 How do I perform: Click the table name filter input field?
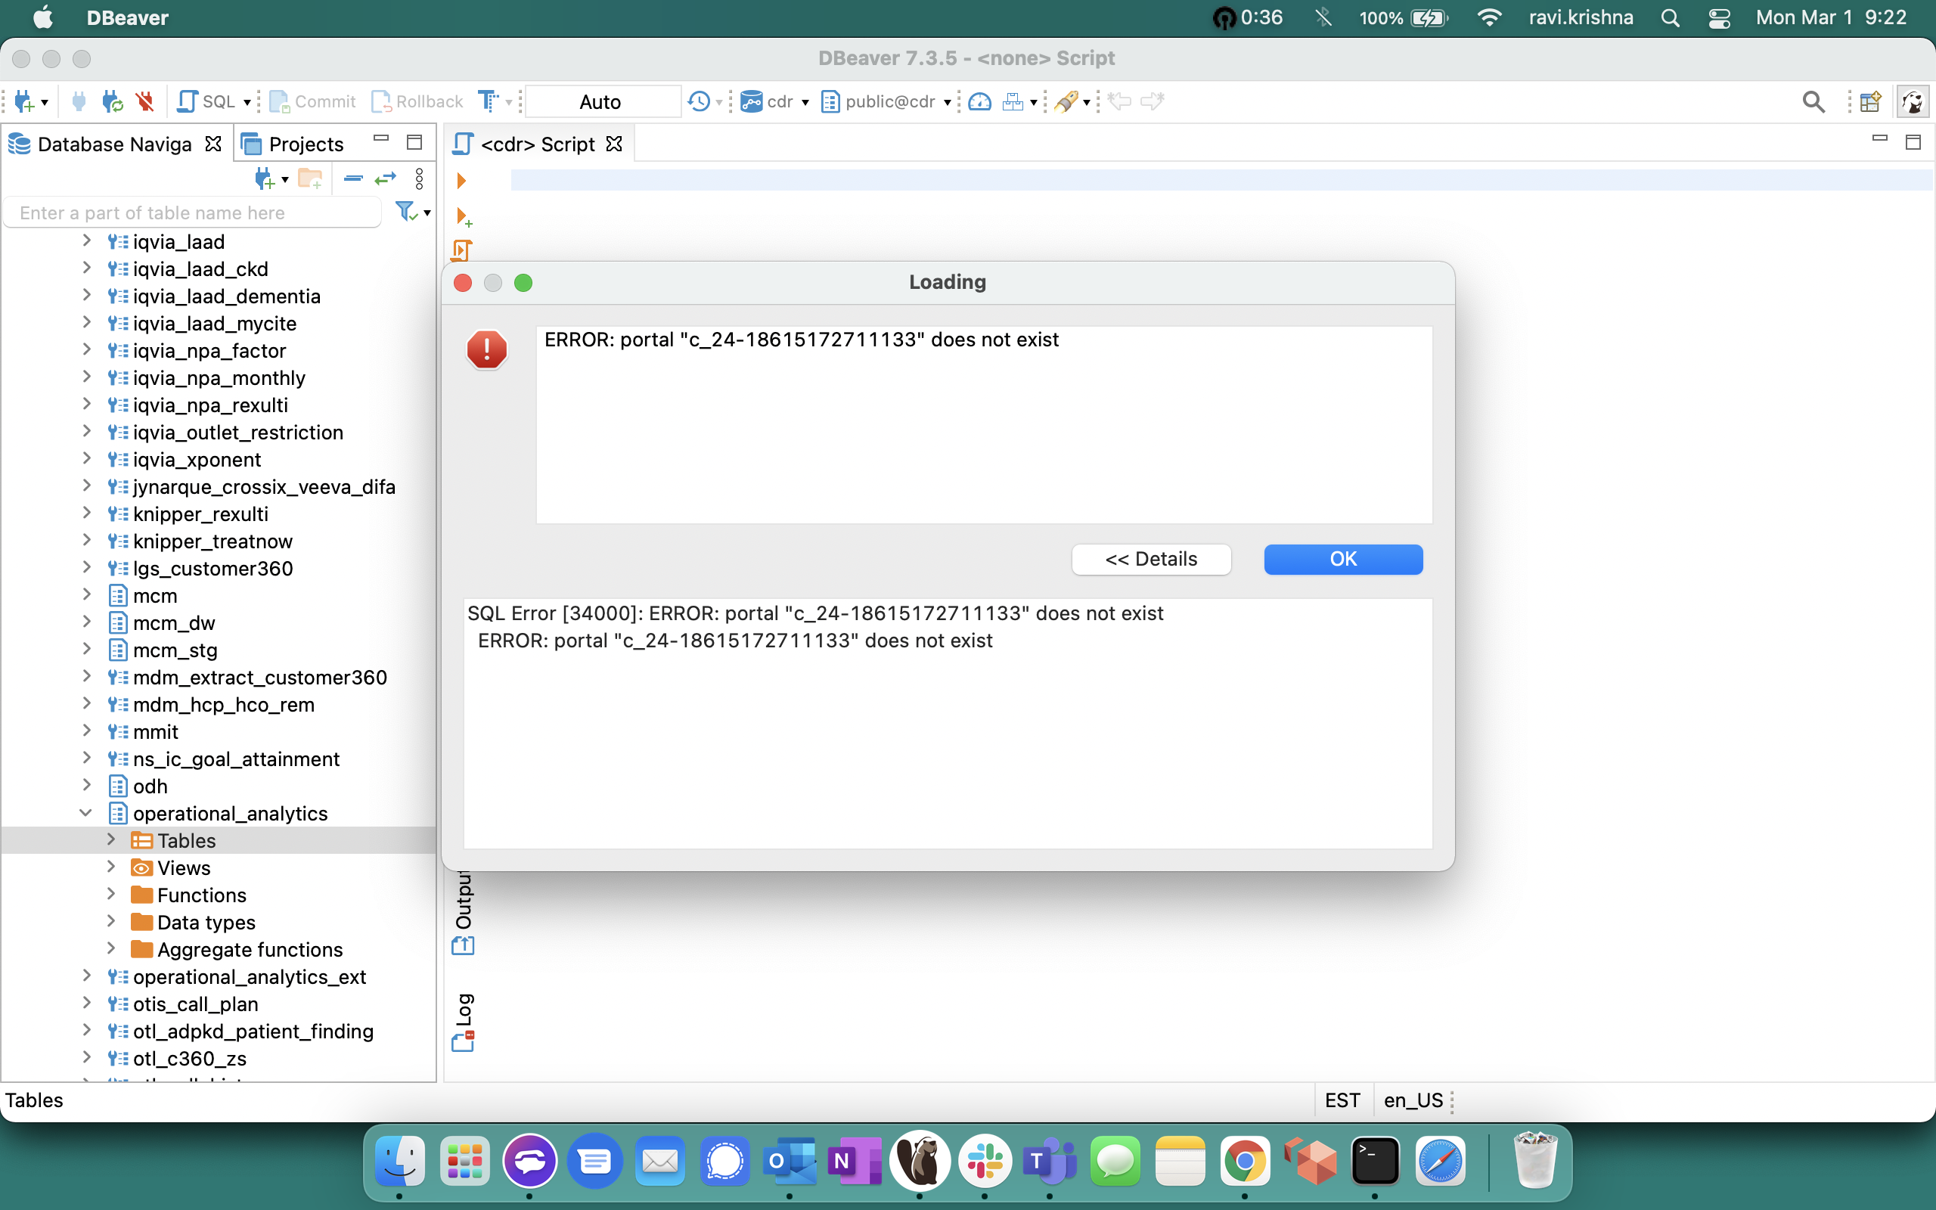pos(192,212)
